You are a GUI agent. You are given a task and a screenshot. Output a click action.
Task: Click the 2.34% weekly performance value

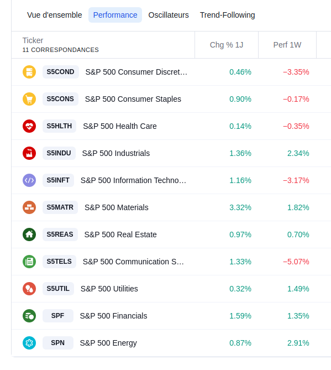point(298,154)
